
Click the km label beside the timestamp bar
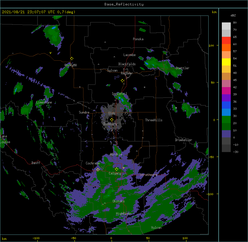[x=214, y=12]
